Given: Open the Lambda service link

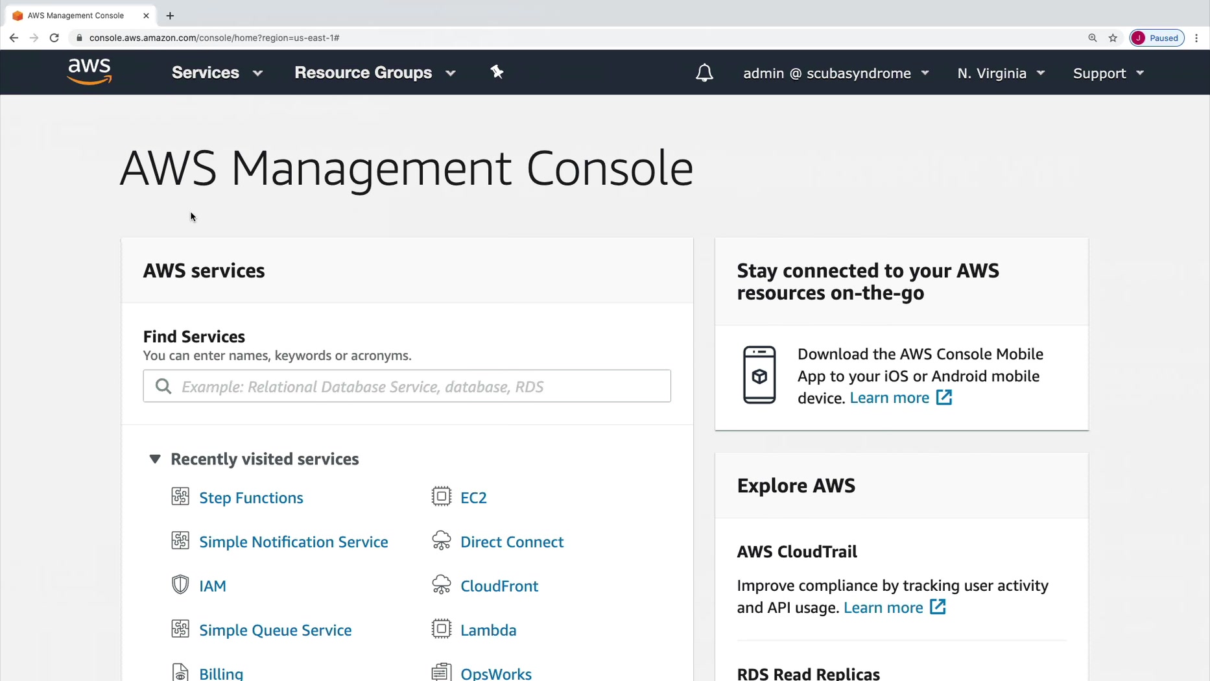Looking at the screenshot, I should 488,630.
